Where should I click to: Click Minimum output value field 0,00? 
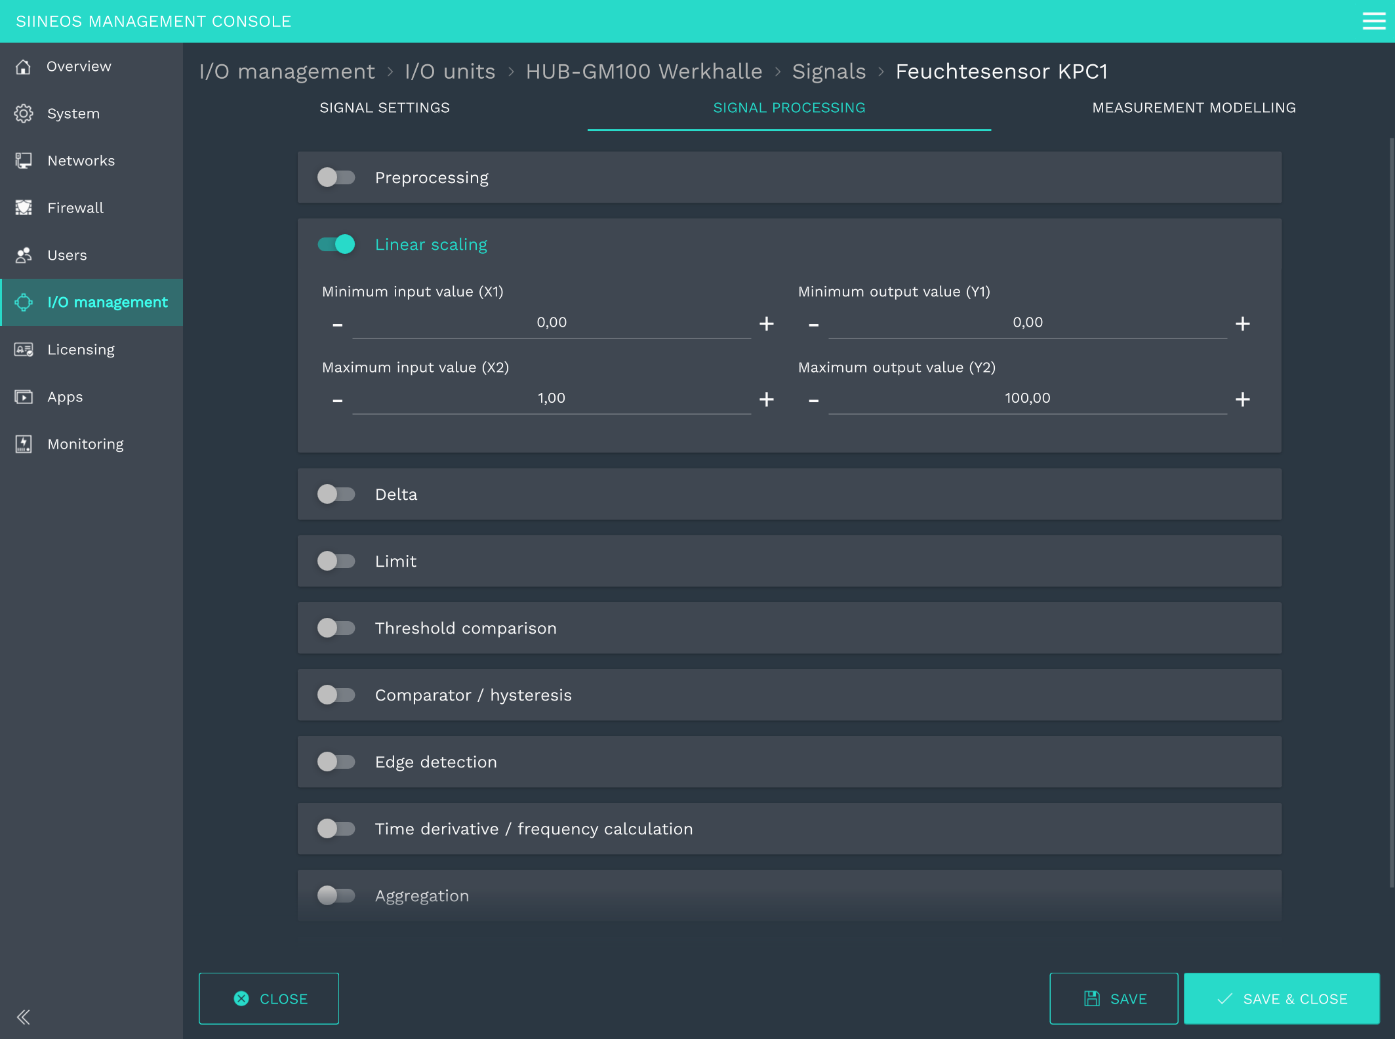coord(1028,323)
